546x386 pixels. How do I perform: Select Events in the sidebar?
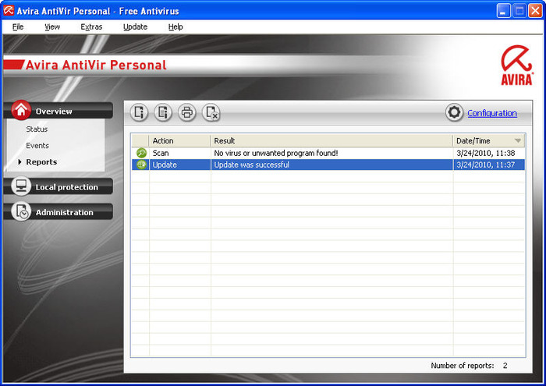37,146
